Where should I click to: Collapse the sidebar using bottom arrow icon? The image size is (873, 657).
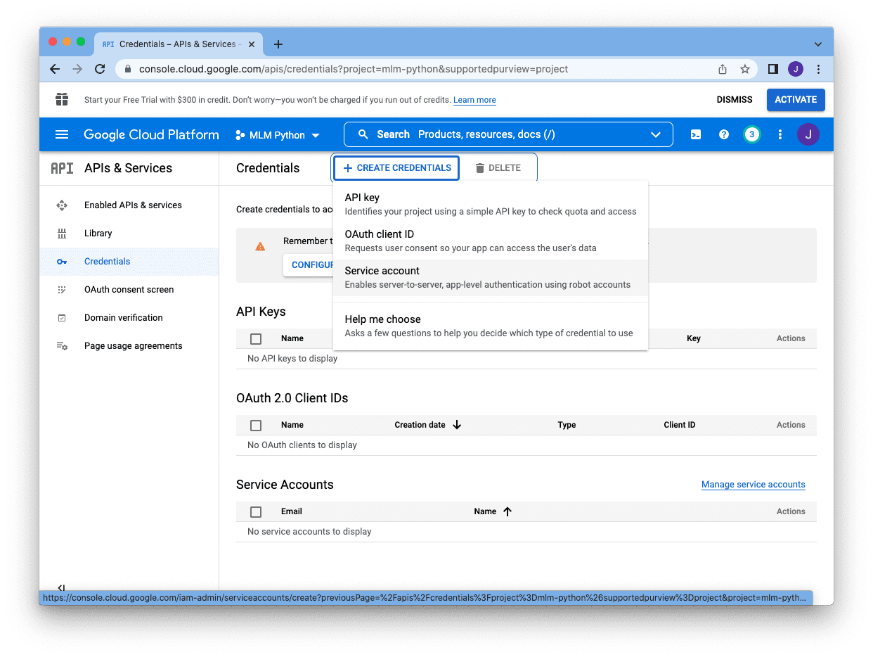[x=62, y=588]
